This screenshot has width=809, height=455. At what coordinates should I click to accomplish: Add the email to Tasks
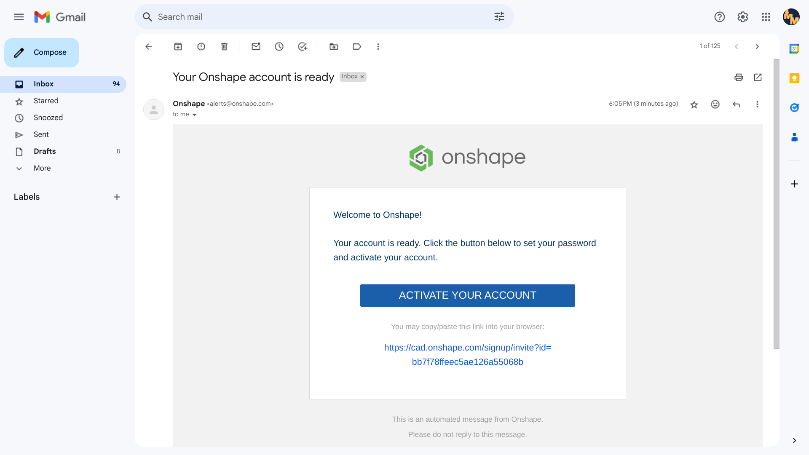pos(302,47)
